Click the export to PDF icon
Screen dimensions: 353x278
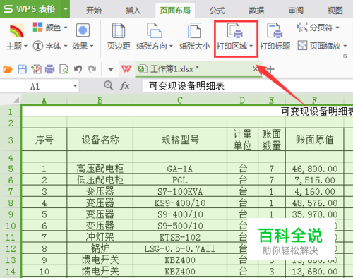[36, 69]
